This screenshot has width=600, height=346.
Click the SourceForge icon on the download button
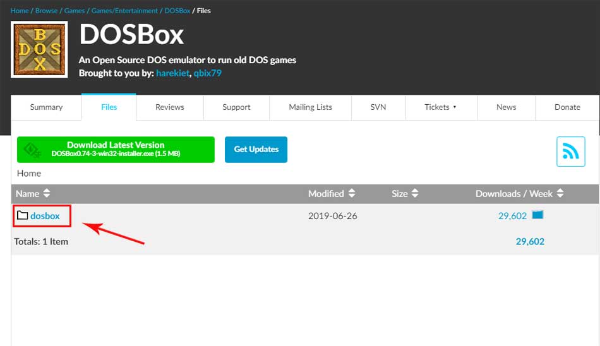32,150
